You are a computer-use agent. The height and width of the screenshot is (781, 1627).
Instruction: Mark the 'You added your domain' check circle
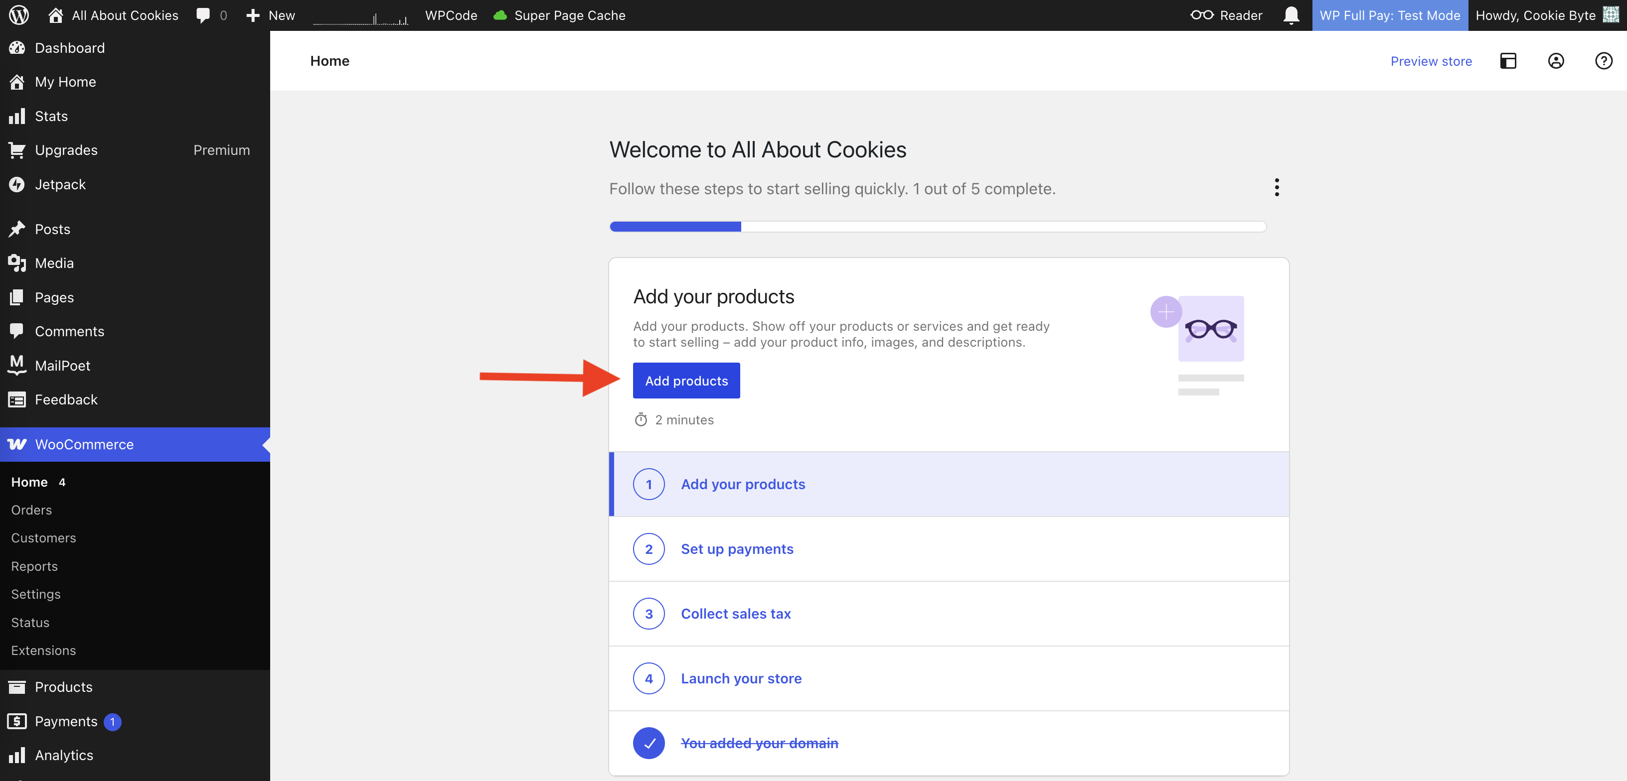point(649,743)
